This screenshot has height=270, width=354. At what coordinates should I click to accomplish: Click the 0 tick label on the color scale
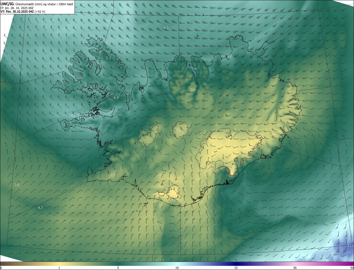[x=1, y=268]
